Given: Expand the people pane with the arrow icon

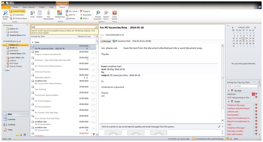Looking at the screenshot, I should (219, 127).
